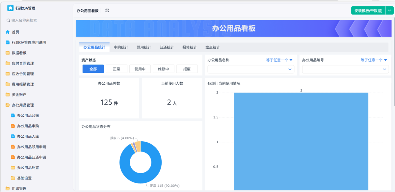Switch to the 申购统计 tab
The image size is (395, 192).
(x=121, y=47)
